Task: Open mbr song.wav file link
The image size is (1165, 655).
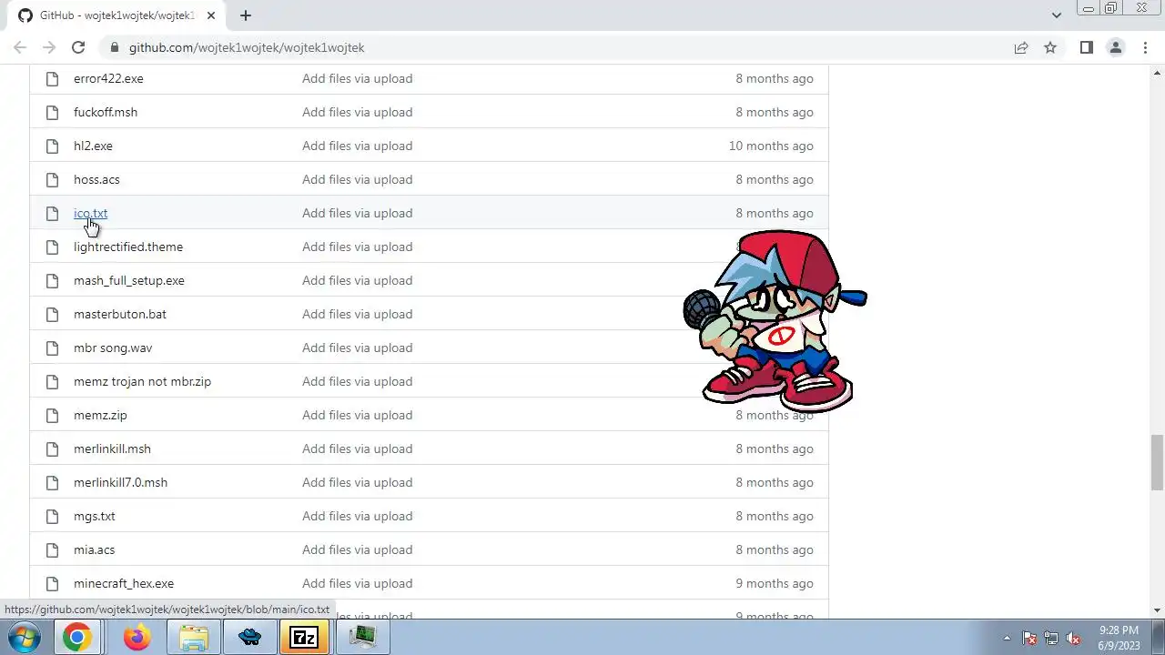Action: (x=113, y=348)
